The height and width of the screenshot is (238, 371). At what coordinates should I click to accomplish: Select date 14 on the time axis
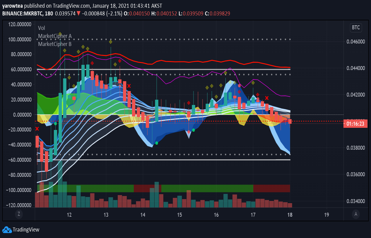(143, 214)
